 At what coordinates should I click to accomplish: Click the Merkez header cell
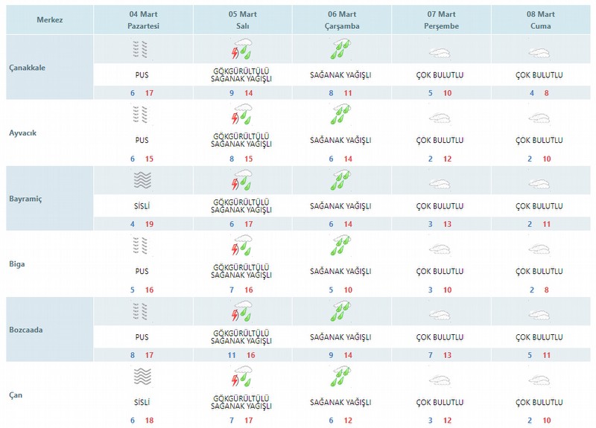click(x=50, y=20)
